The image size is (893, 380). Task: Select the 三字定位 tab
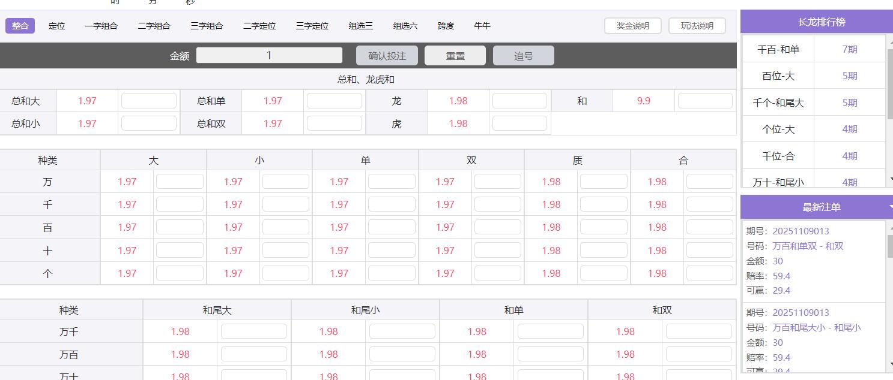click(312, 26)
